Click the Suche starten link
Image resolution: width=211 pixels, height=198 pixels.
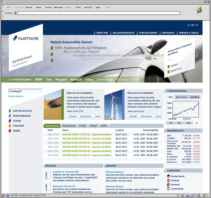[x=16, y=96]
